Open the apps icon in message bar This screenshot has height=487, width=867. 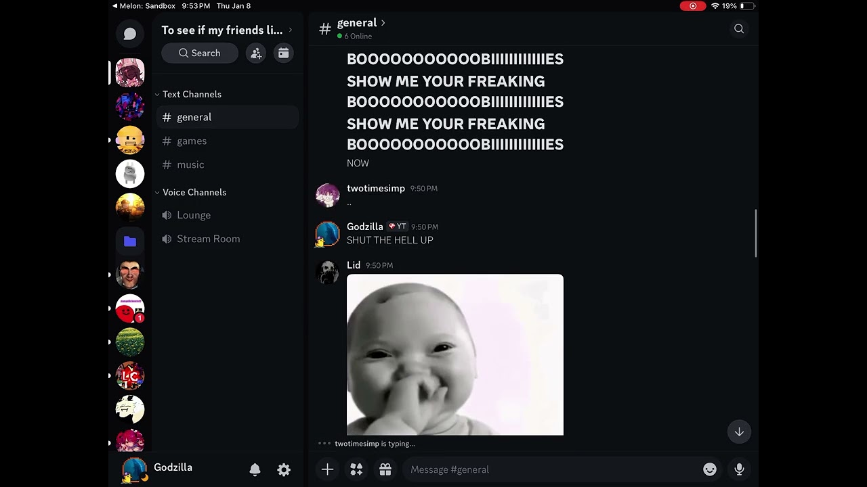(356, 469)
